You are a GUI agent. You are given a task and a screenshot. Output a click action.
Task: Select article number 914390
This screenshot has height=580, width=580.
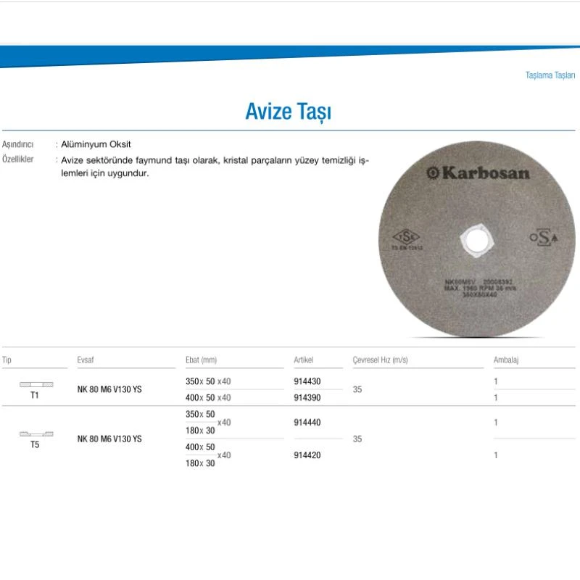point(307,397)
